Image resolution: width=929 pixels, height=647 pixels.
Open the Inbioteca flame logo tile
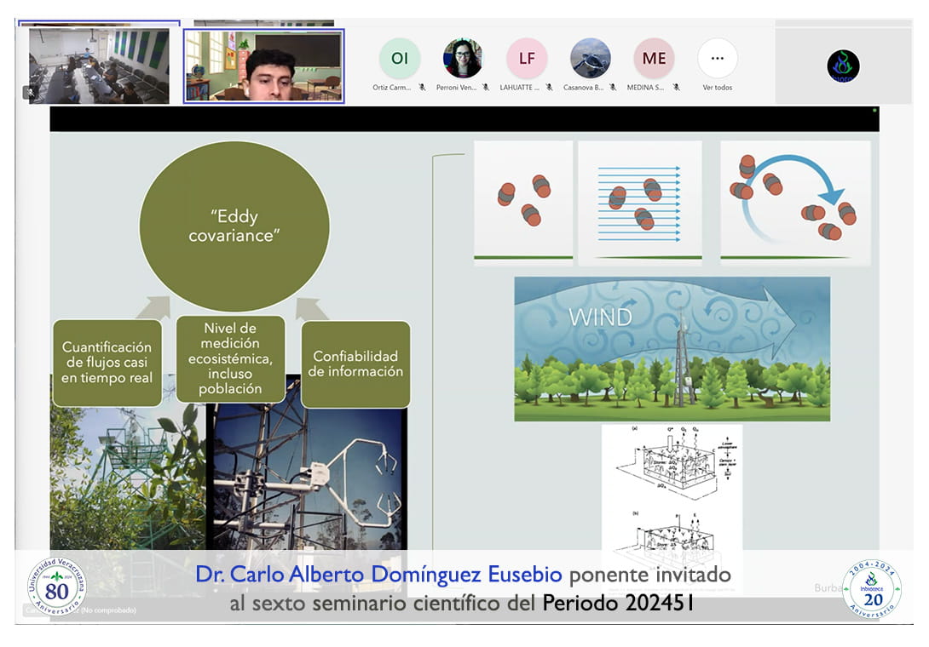pyautogui.click(x=843, y=66)
